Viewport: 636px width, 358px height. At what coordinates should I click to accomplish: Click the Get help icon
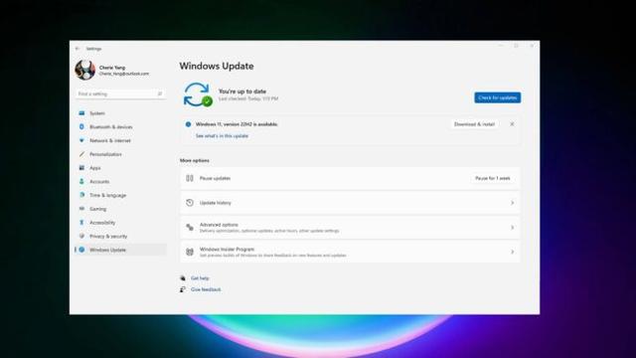coord(183,278)
